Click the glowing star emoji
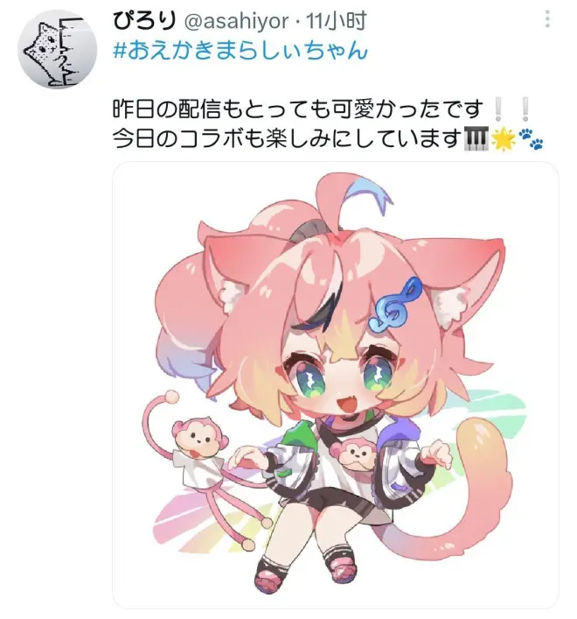577x619 pixels. 504,138
